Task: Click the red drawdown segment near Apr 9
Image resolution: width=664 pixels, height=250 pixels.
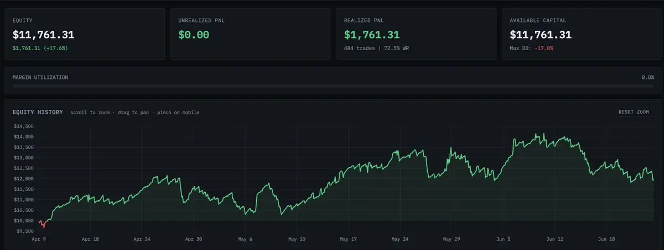Action: [x=43, y=224]
